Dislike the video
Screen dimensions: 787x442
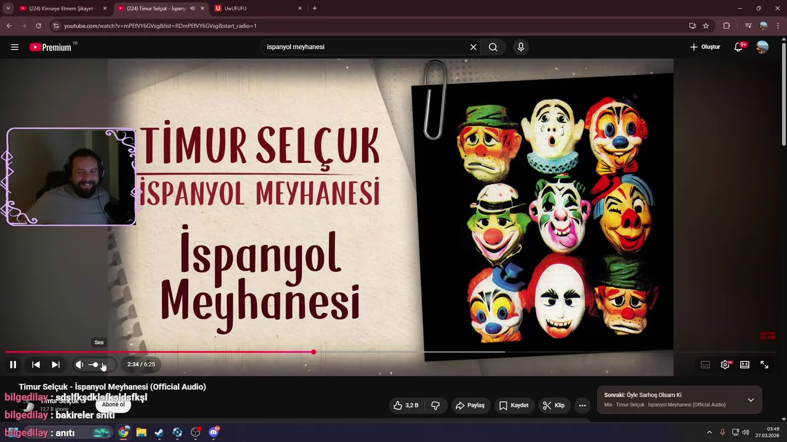pyautogui.click(x=435, y=405)
